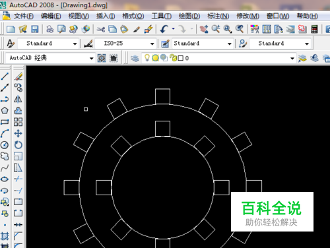
Task: Expand the undo history arrow
Action: click(174, 29)
